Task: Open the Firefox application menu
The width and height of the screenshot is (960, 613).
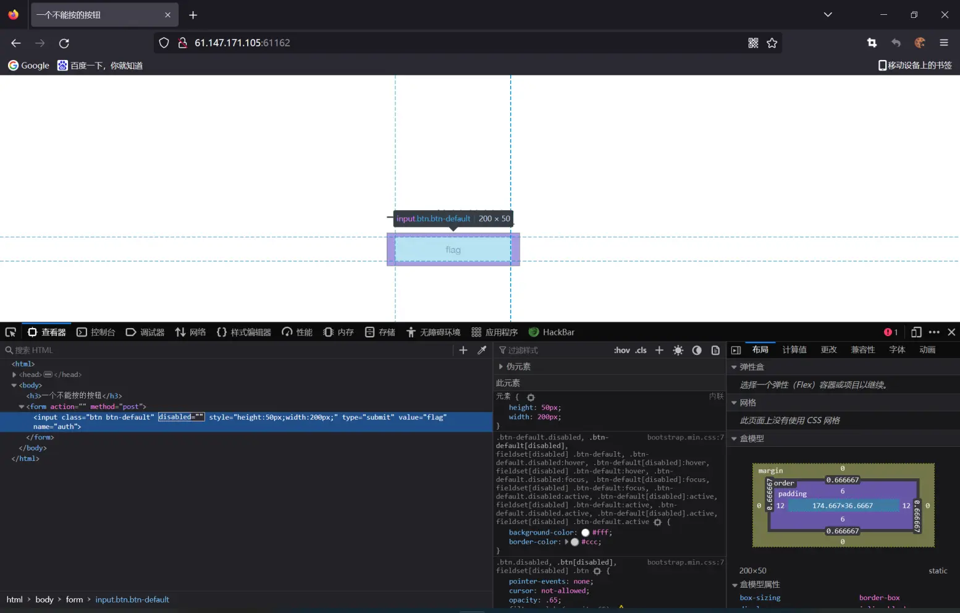Action: point(943,43)
